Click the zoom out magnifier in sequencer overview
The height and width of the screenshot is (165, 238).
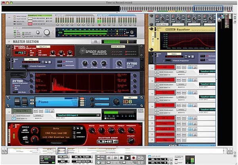(x=3, y=151)
